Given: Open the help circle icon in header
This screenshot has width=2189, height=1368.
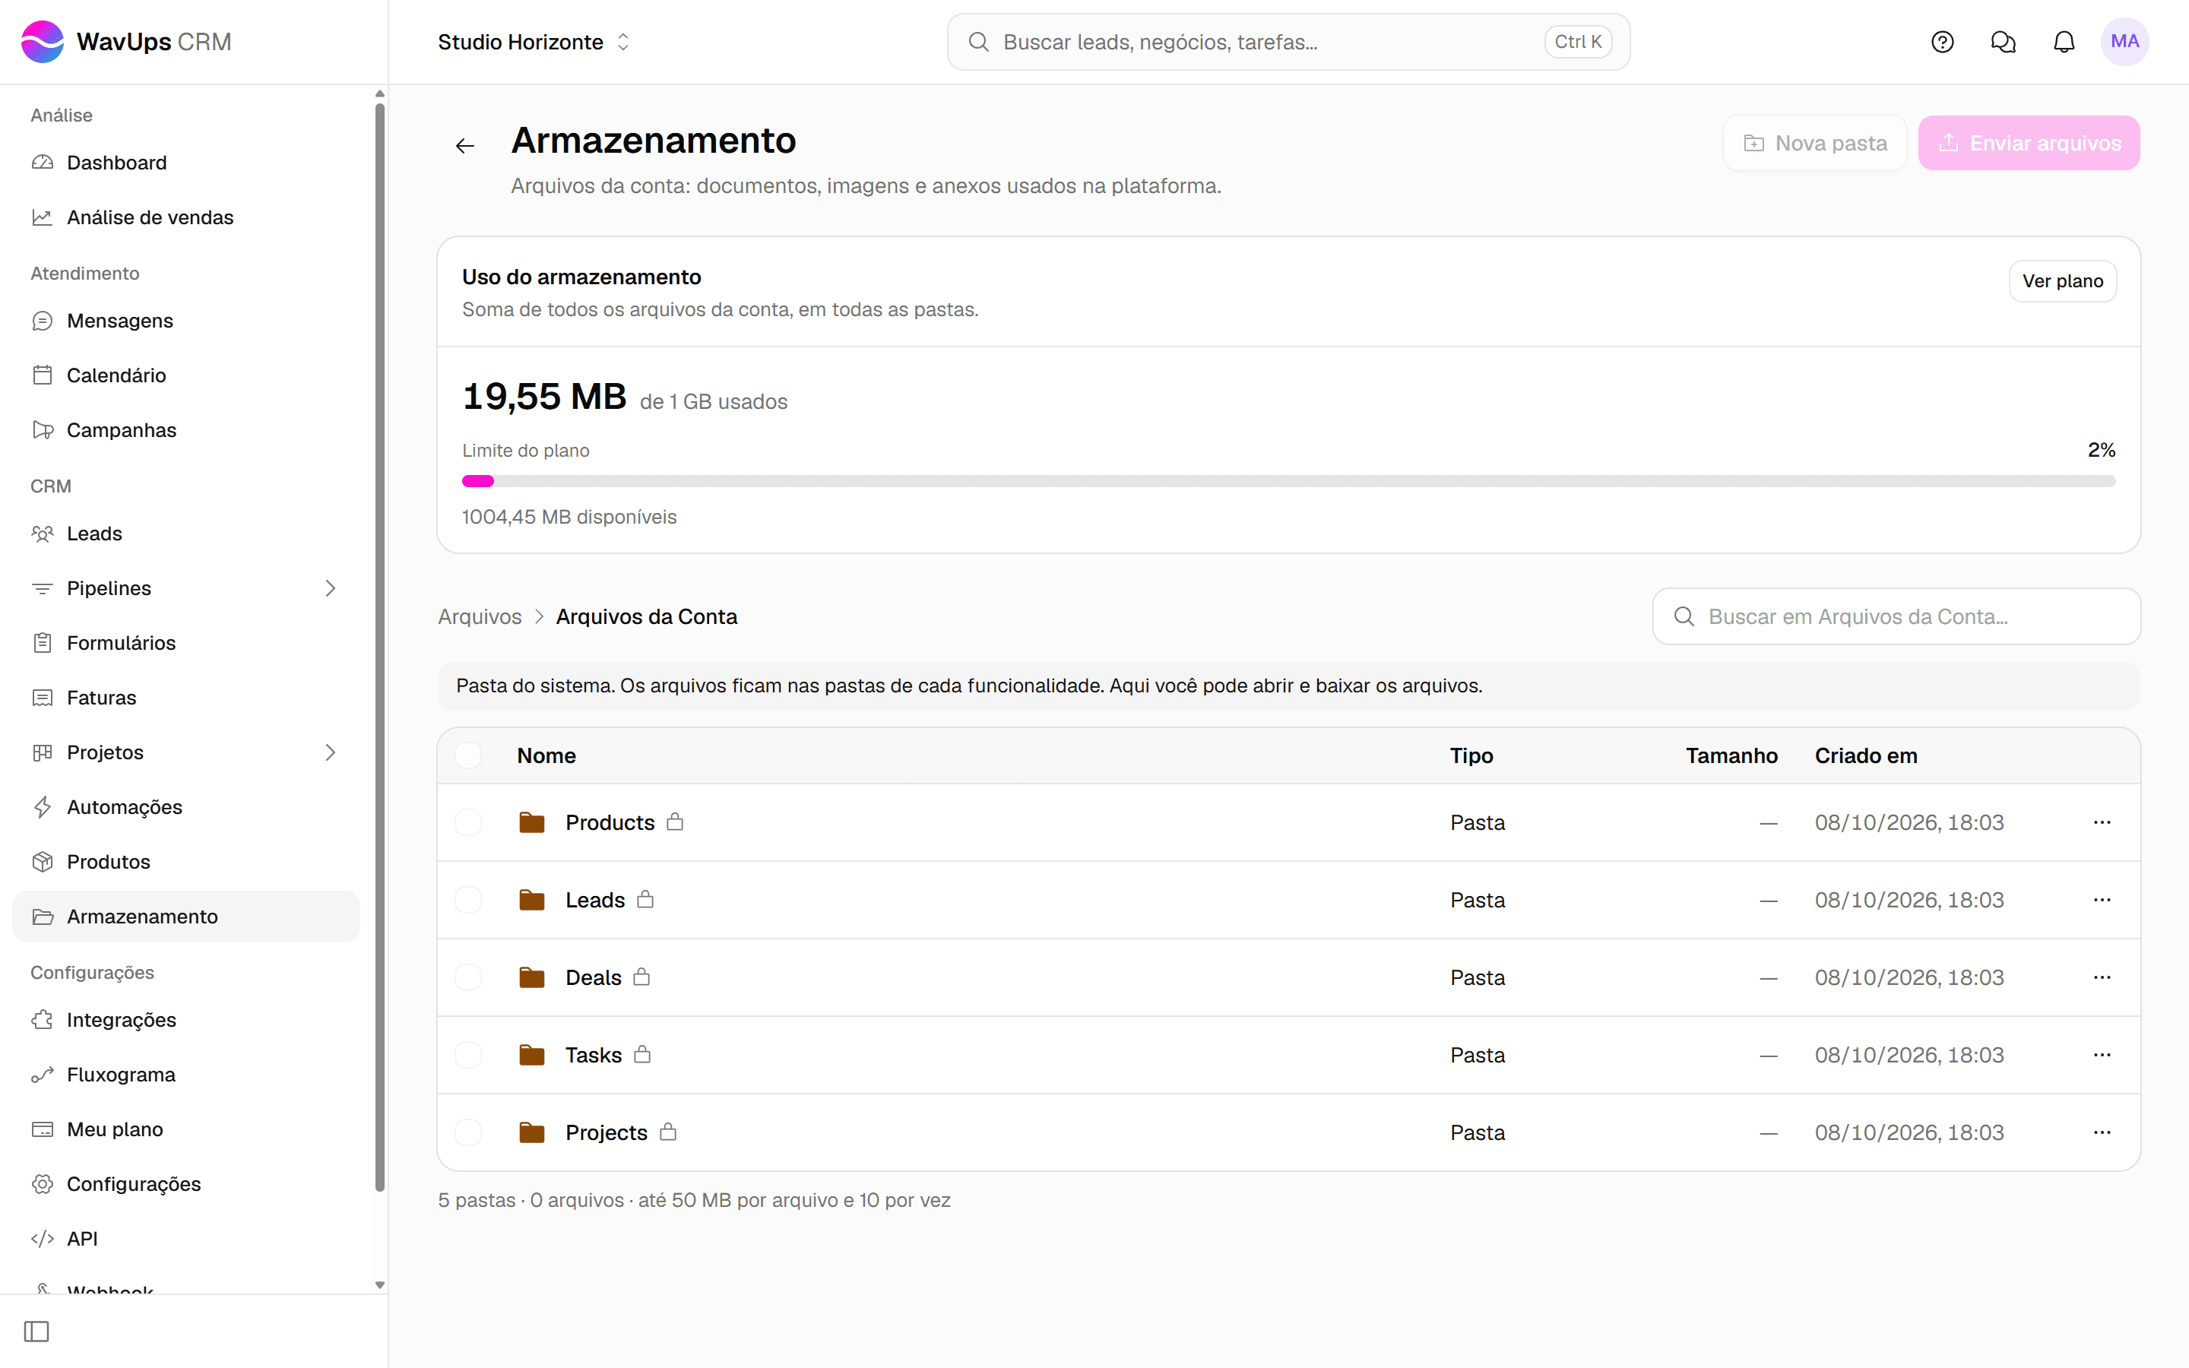Looking at the screenshot, I should pyautogui.click(x=1942, y=42).
